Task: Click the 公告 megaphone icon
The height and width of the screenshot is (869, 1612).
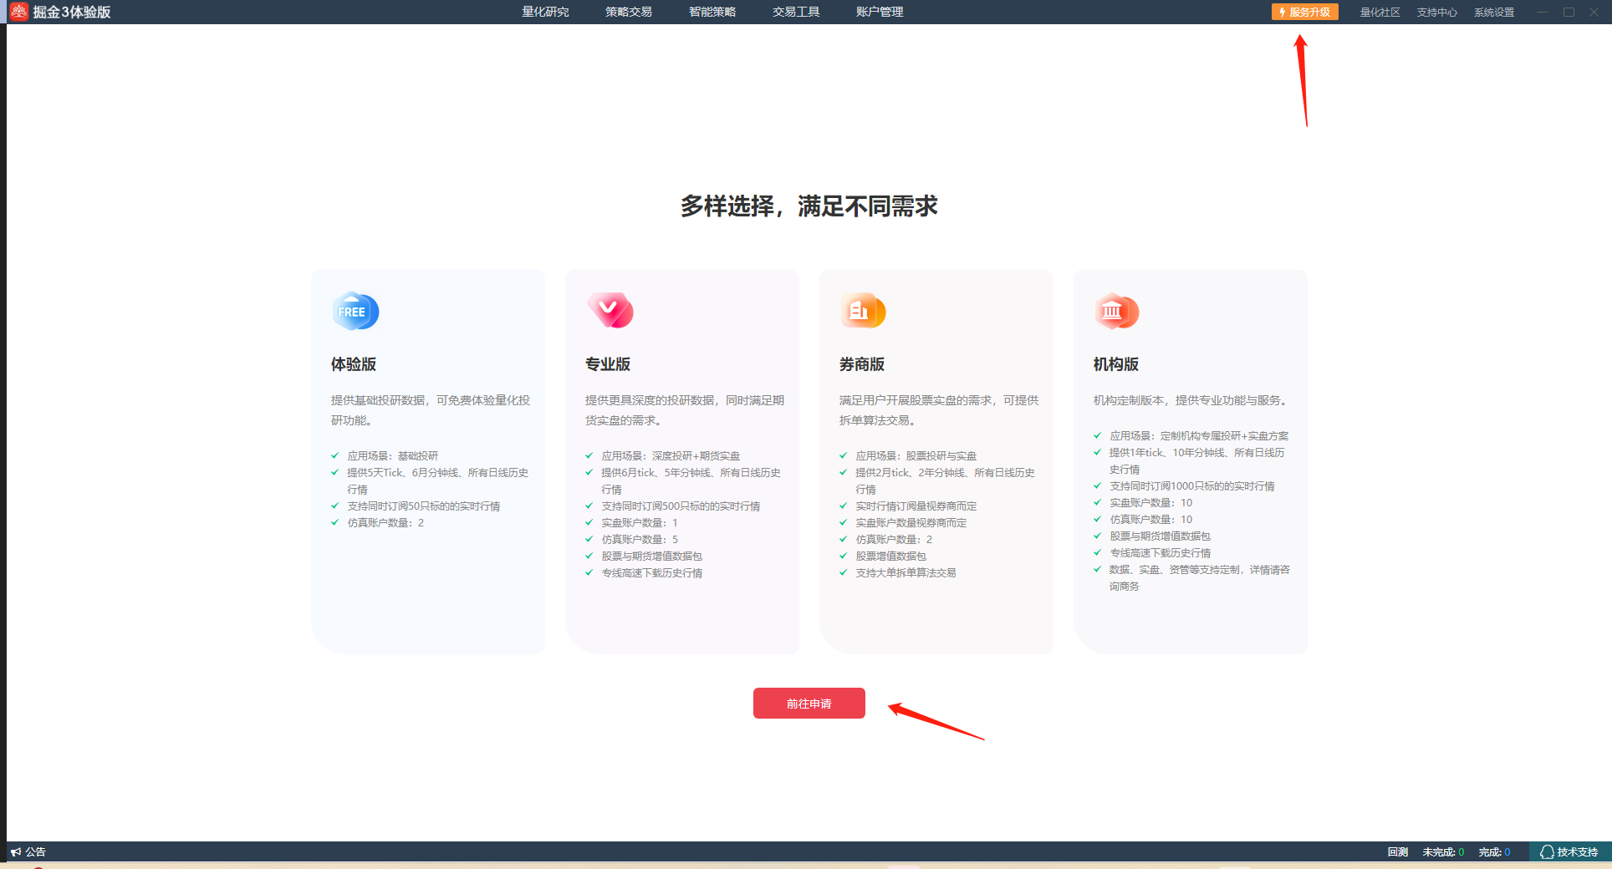Action: click(x=16, y=852)
